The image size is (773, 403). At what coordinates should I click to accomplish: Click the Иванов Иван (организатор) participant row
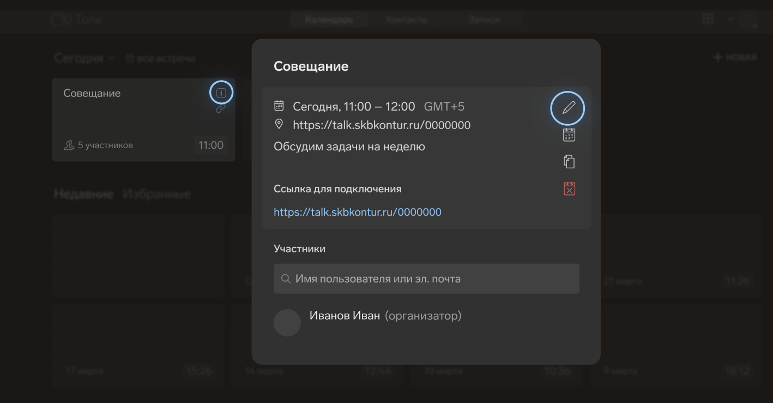[x=426, y=322]
